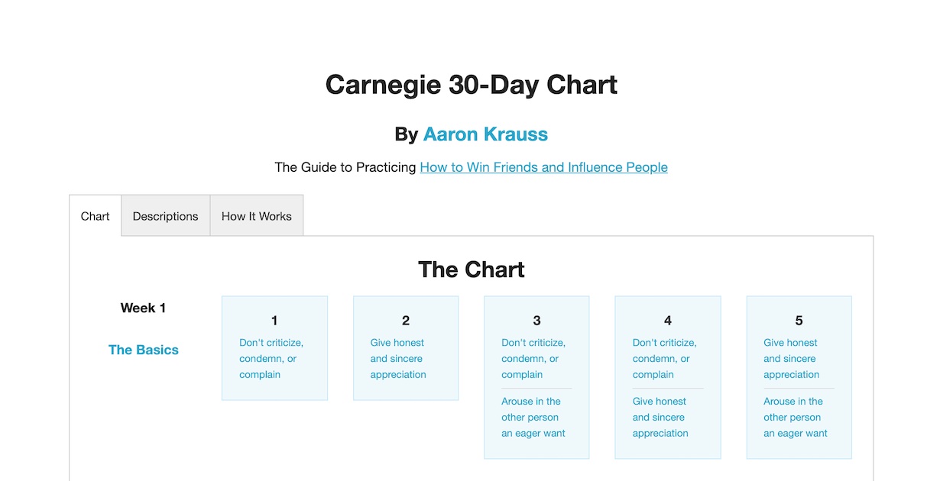Open How to Win Friends and Influence People link
940x481 pixels.
tap(543, 167)
